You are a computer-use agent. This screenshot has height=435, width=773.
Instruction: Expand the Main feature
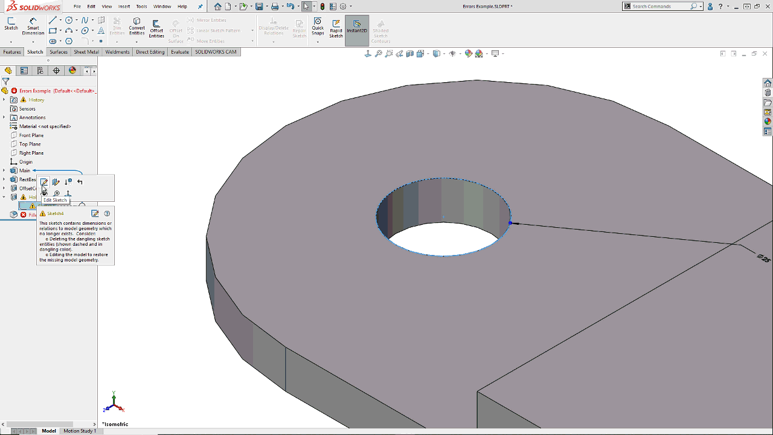4,170
